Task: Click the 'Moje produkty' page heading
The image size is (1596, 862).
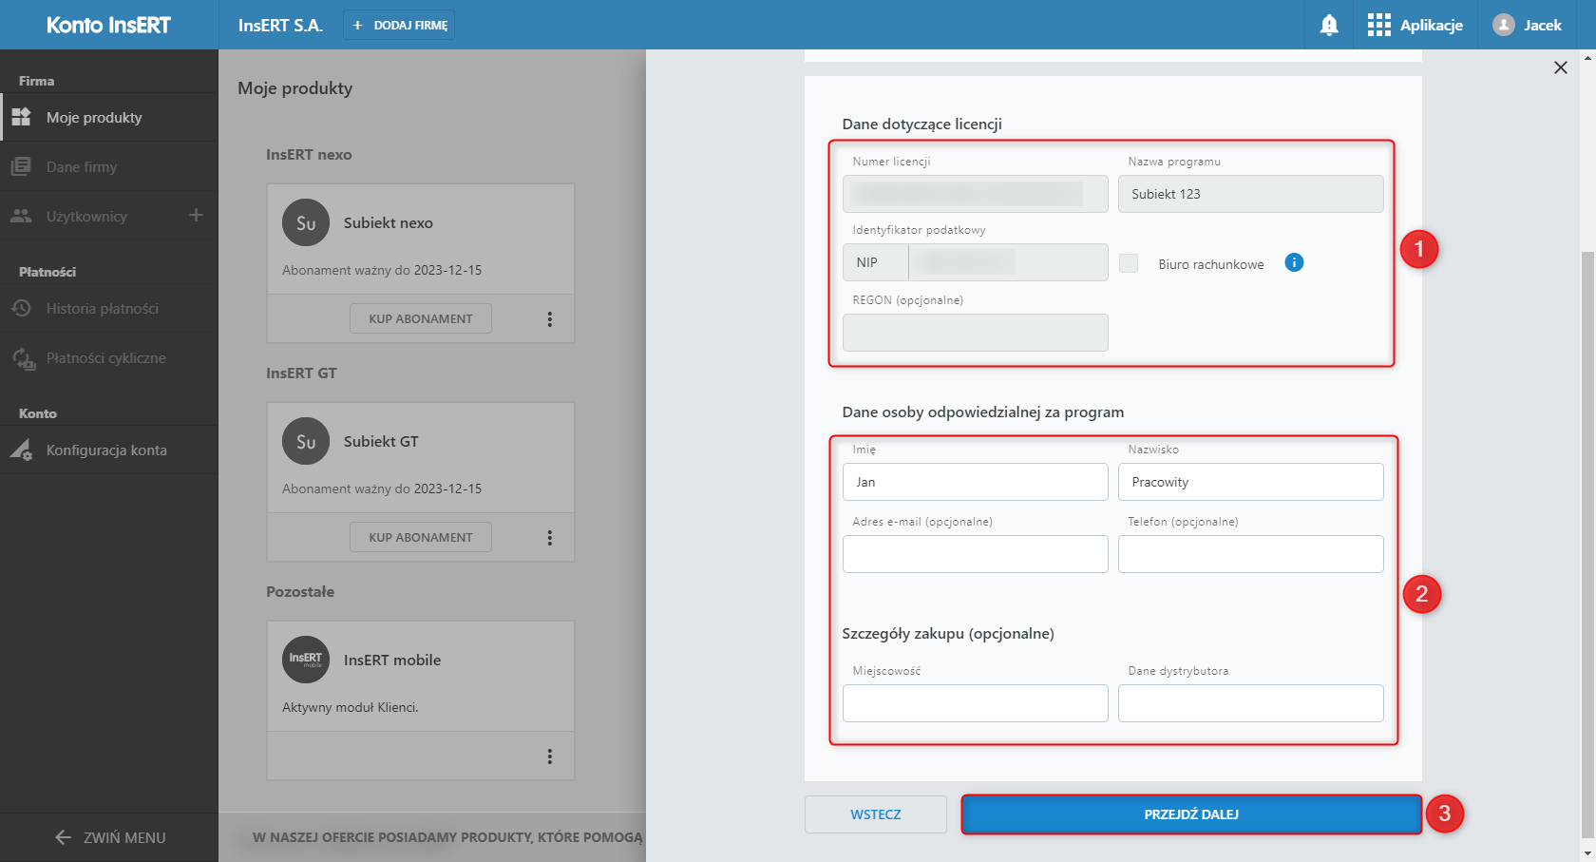Action: tap(295, 88)
